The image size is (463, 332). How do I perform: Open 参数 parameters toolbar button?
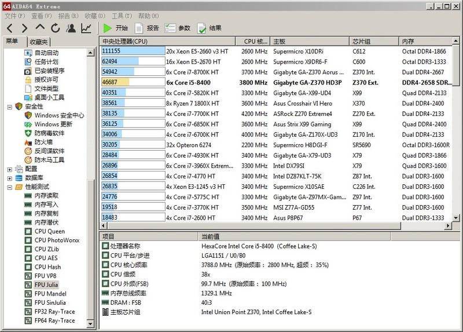pos(178,28)
